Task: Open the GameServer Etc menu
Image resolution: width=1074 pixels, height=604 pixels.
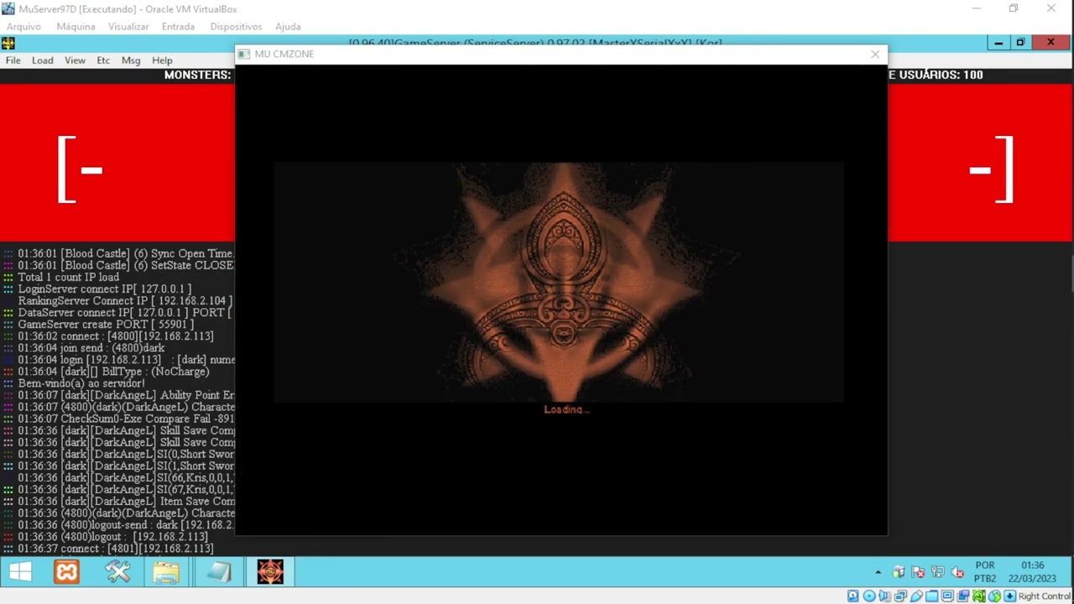Action: tap(103, 60)
